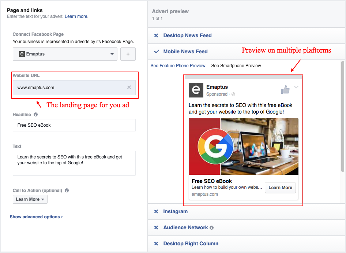
Task: Click the plus button to add Facebook Page
Action: tap(128, 54)
